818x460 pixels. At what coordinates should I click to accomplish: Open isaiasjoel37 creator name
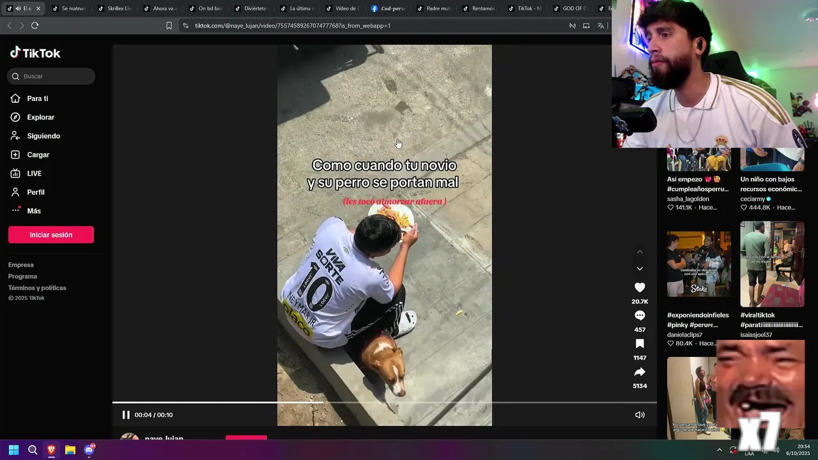pos(756,335)
